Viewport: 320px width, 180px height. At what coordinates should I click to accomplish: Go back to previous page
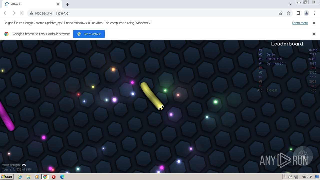[5, 13]
